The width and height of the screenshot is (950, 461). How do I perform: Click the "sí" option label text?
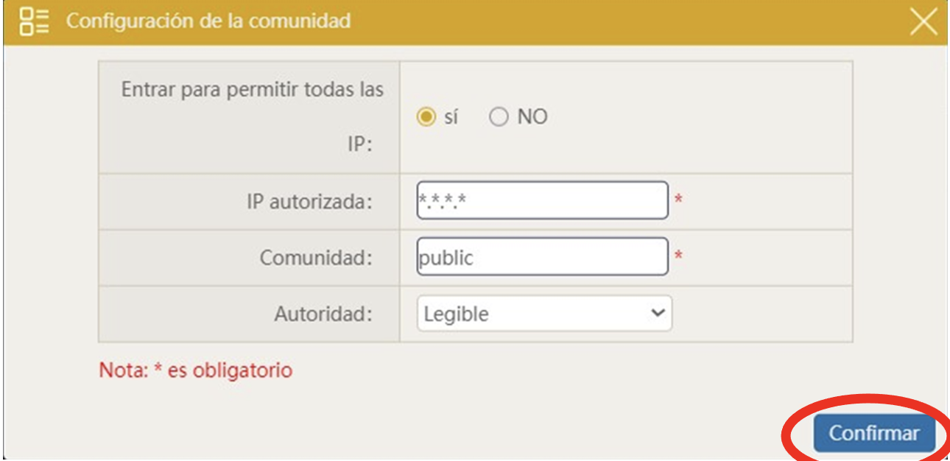451,117
